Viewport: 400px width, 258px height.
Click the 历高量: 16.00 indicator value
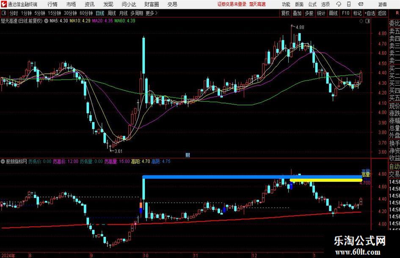[117, 161]
